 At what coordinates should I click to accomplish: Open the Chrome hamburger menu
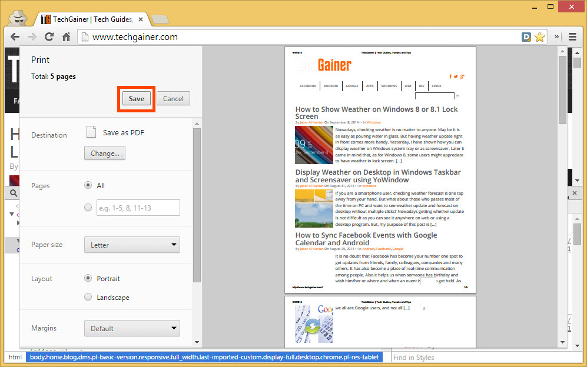pyautogui.click(x=572, y=36)
